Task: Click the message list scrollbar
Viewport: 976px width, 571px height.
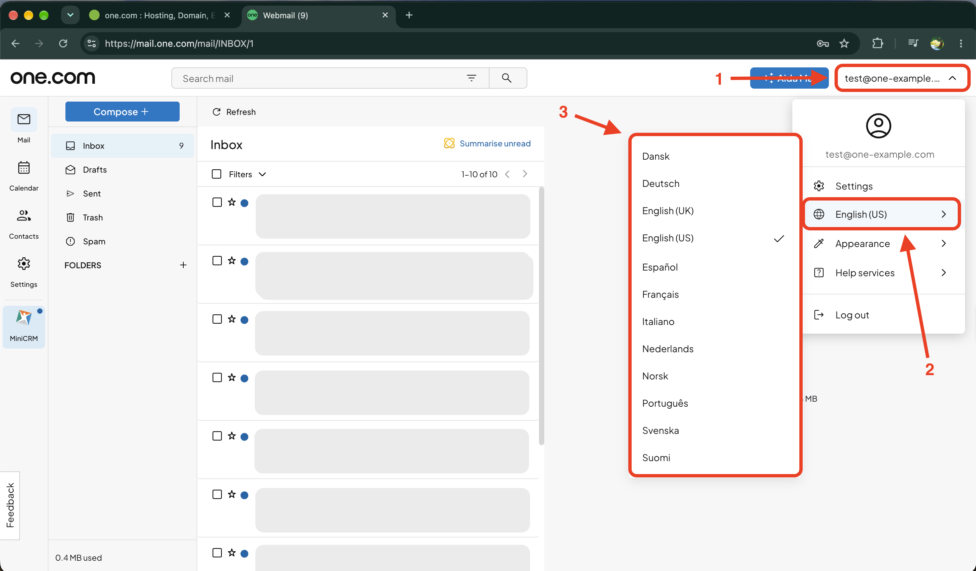Action: [541, 315]
